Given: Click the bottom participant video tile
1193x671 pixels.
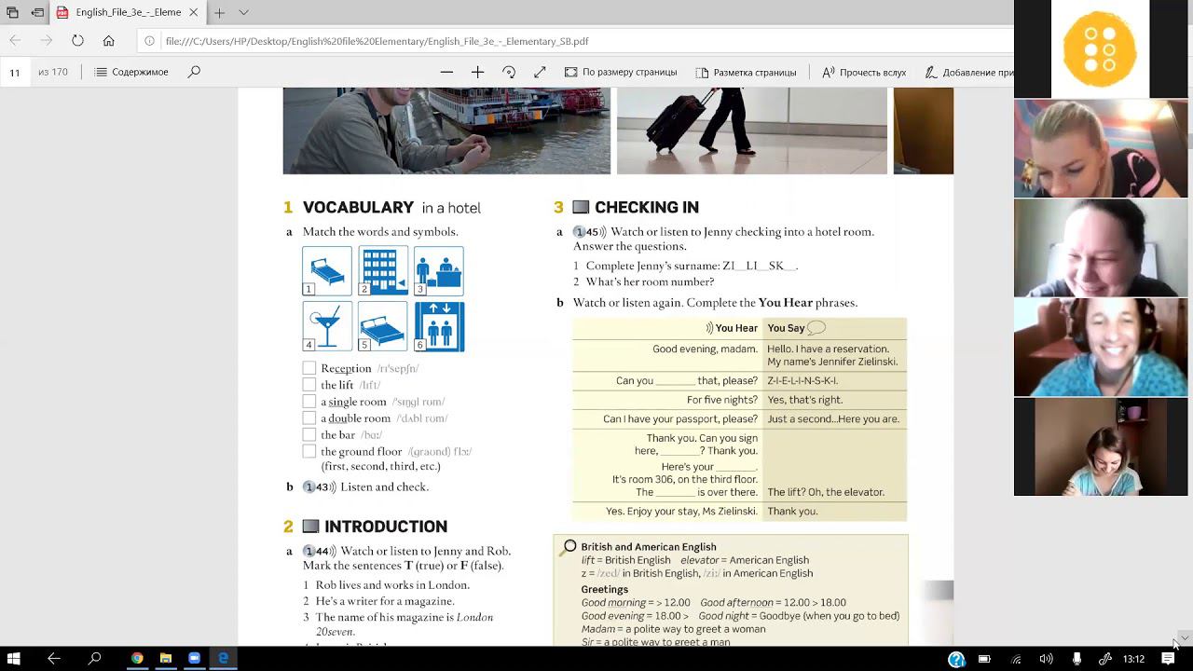Looking at the screenshot, I should [1101, 446].
